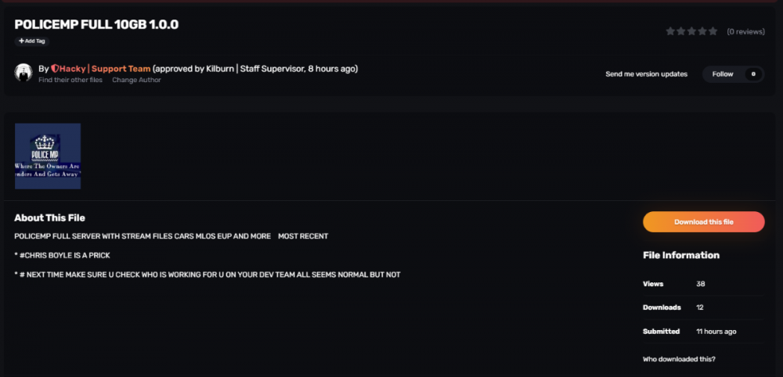Select the second rating star
This screenshot has height=377, width=783.
click(x=681, y=31)
